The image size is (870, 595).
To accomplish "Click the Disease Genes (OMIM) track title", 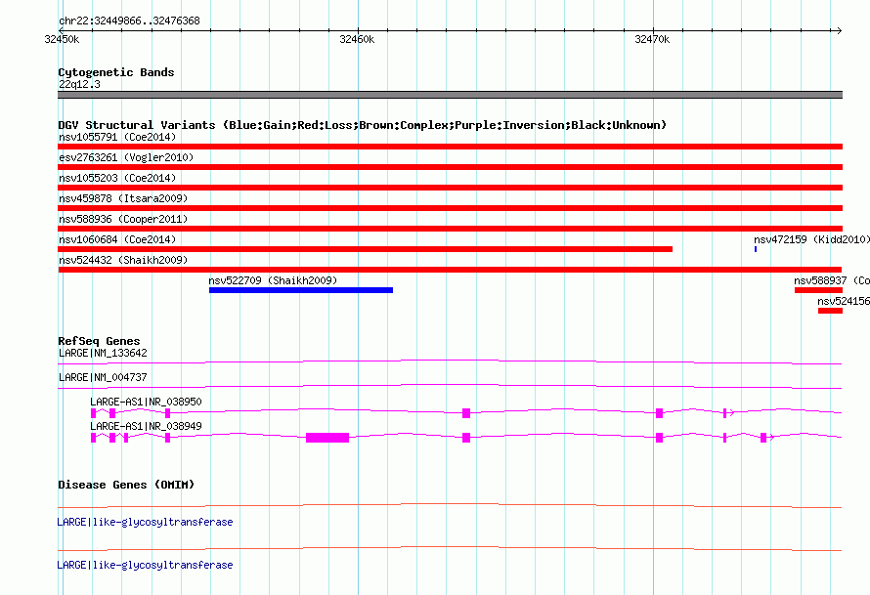I will [126, 485].
